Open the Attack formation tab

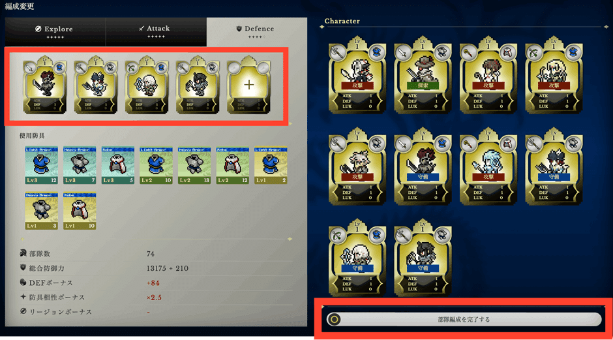[x=156, y=32]
